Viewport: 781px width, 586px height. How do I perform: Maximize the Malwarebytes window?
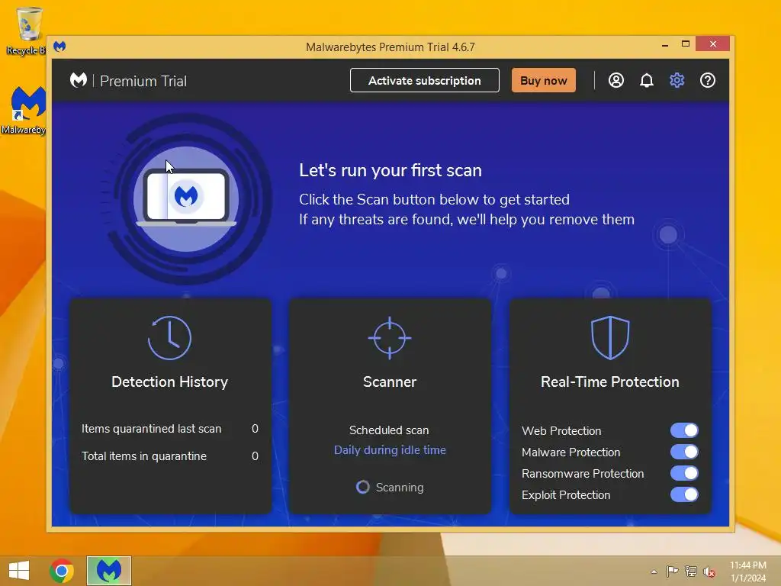pos(686,43)
